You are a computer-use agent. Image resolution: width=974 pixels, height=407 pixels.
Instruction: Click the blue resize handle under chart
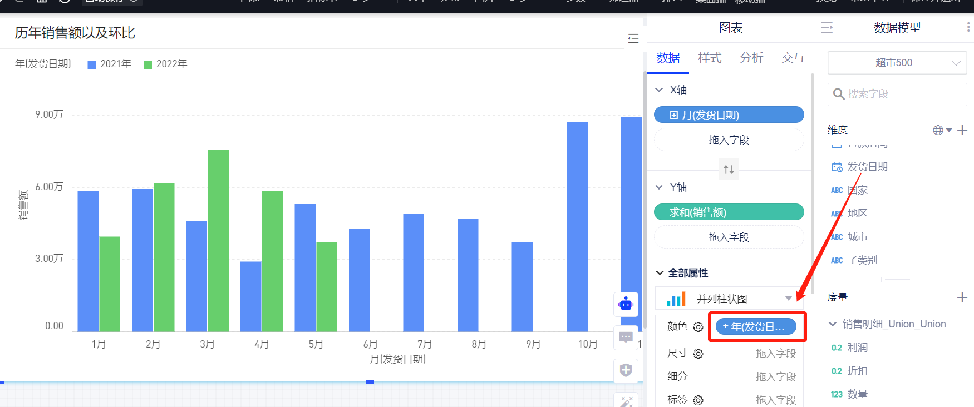click(x=370, y=381)
